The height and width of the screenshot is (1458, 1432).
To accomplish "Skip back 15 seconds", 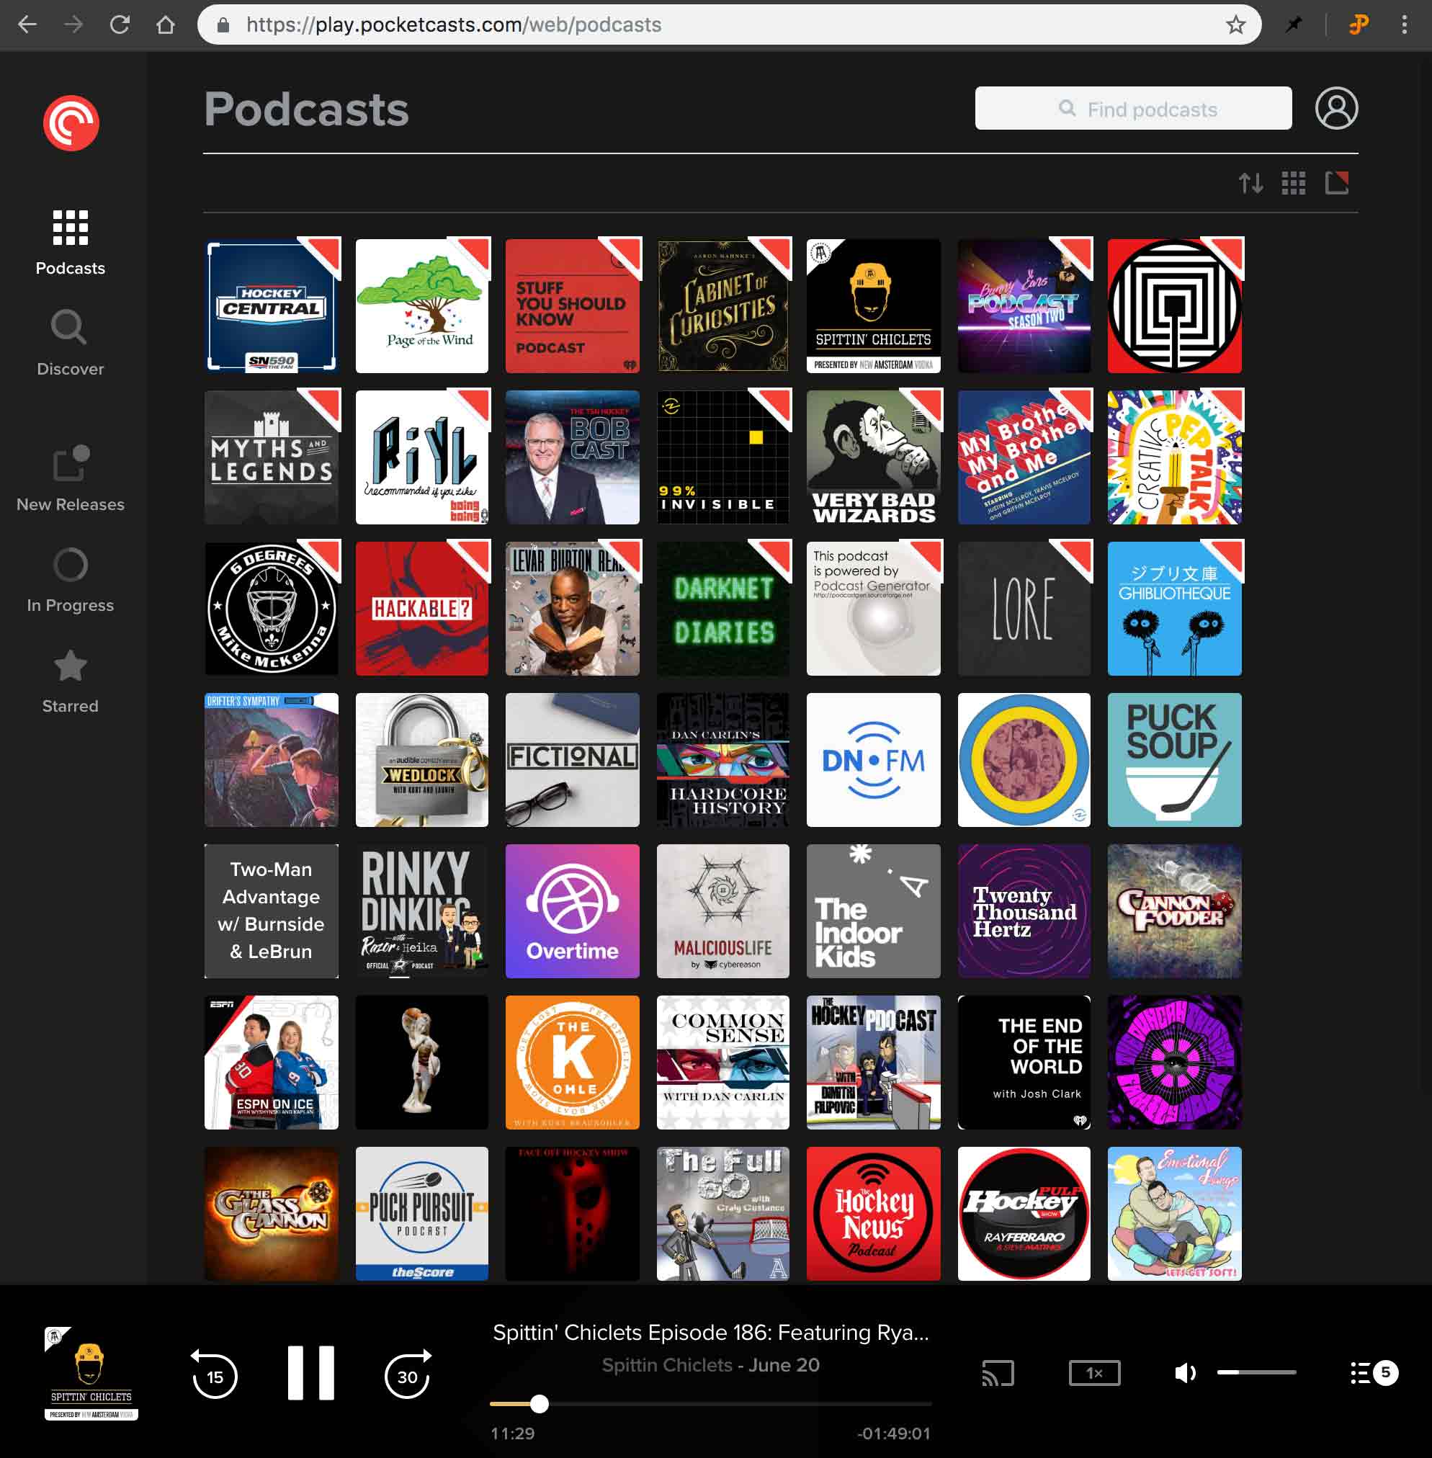I will (x=215, y=1374).
